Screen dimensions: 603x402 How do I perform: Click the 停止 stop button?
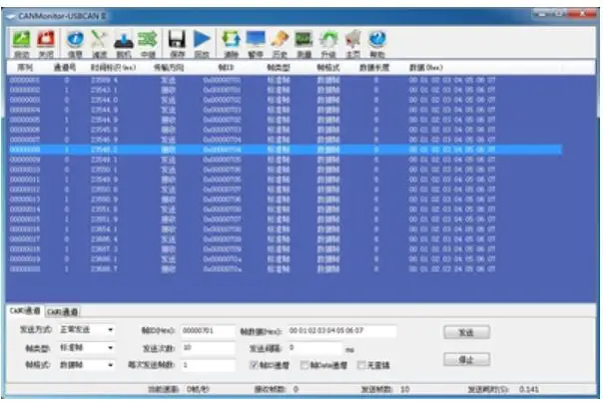pos(466,360)
